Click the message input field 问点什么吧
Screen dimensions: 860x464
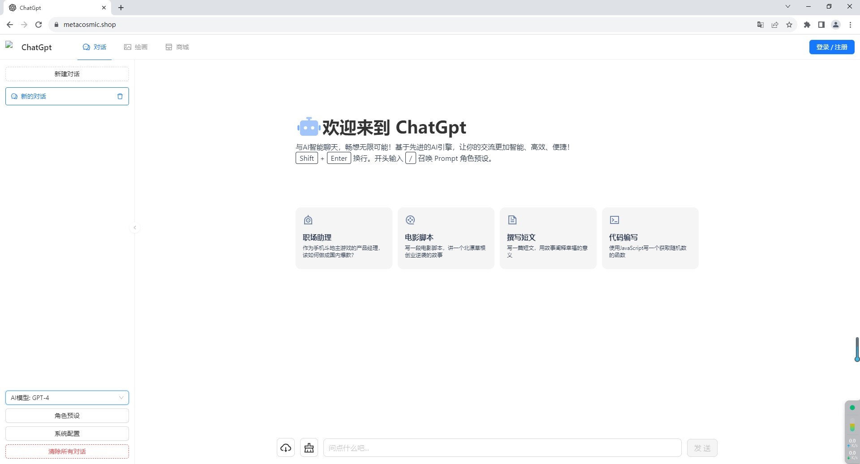click(503, 448)
